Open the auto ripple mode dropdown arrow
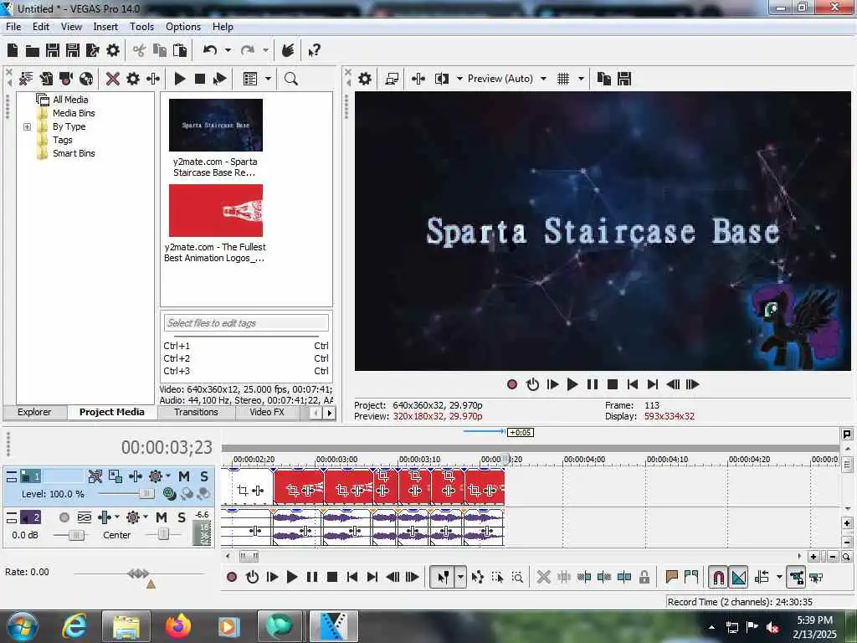857x643 pixels. [779, 577]
